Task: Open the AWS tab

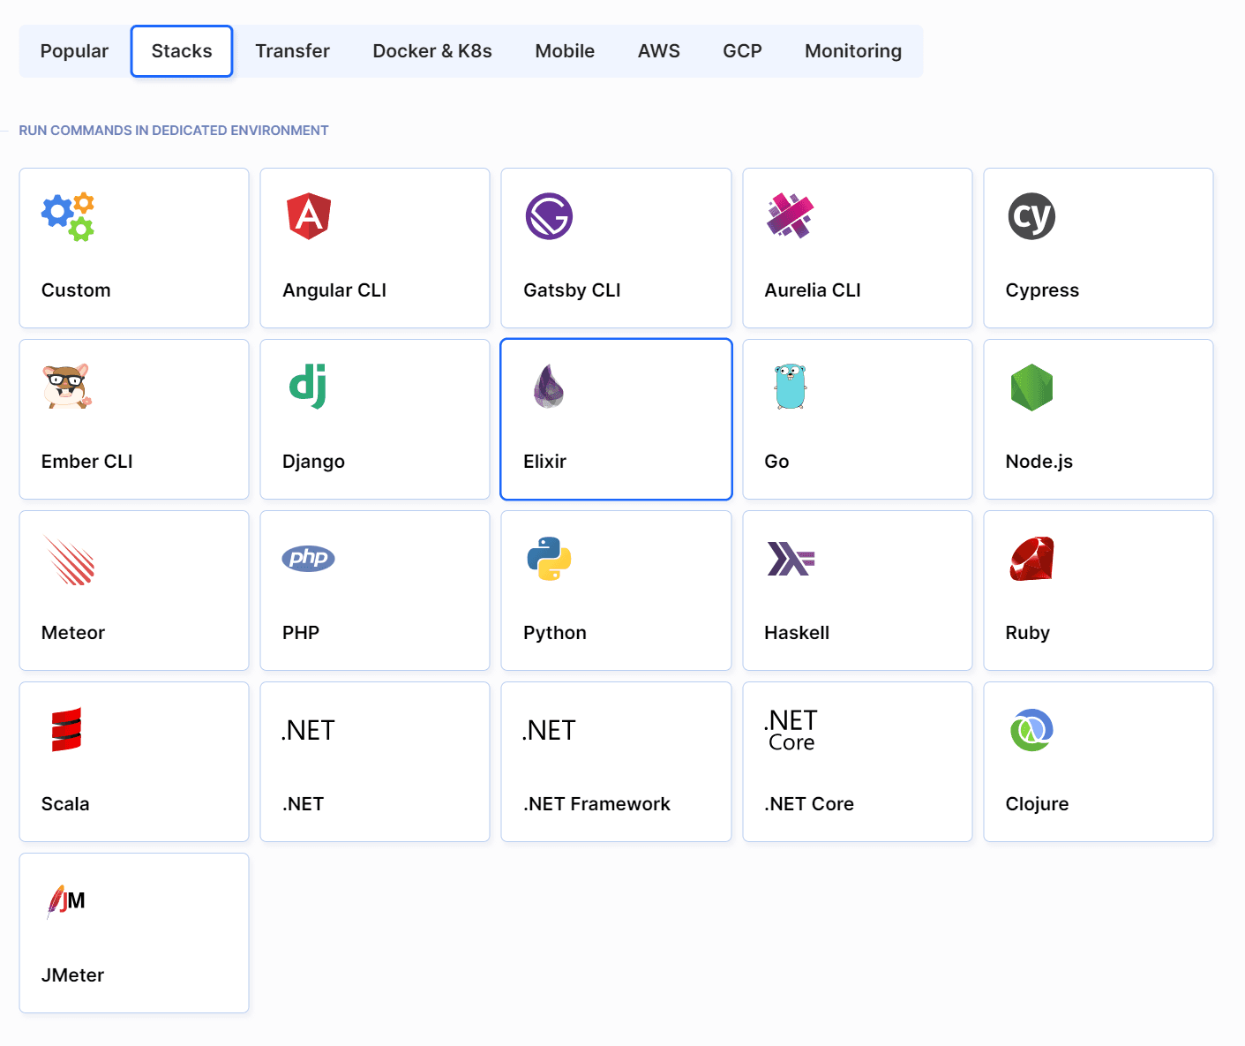Action: point(658,51)
